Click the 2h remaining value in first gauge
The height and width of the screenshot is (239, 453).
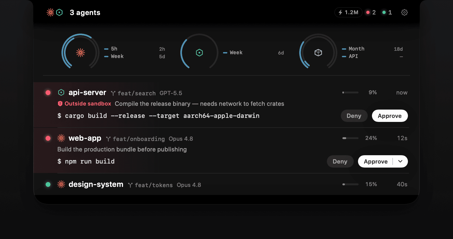tap(162, 49)
